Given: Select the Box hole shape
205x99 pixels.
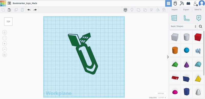Looking at the screenshot, I should 175,37.
